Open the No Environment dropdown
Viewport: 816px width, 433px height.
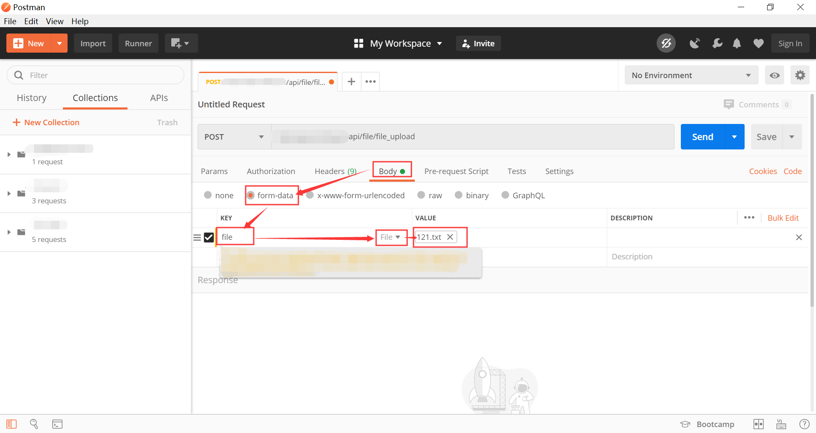691,75
